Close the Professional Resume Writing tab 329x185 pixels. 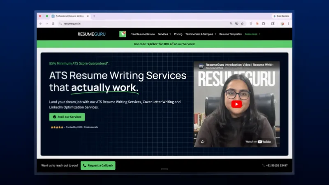click(88, 16)
